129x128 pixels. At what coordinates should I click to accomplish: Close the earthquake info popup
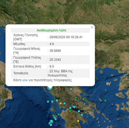(x=92, y=27)
